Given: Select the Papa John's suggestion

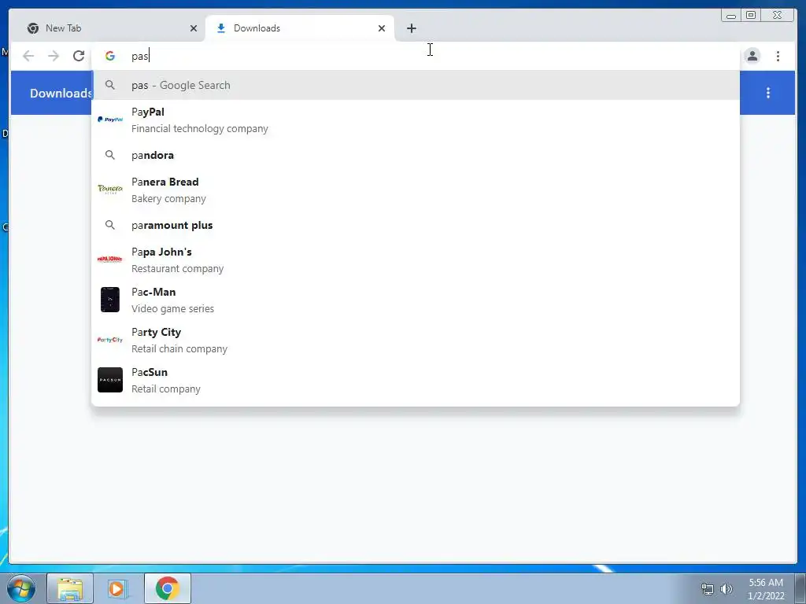Looking at the screenshot, I should click(x=416, y=260).
